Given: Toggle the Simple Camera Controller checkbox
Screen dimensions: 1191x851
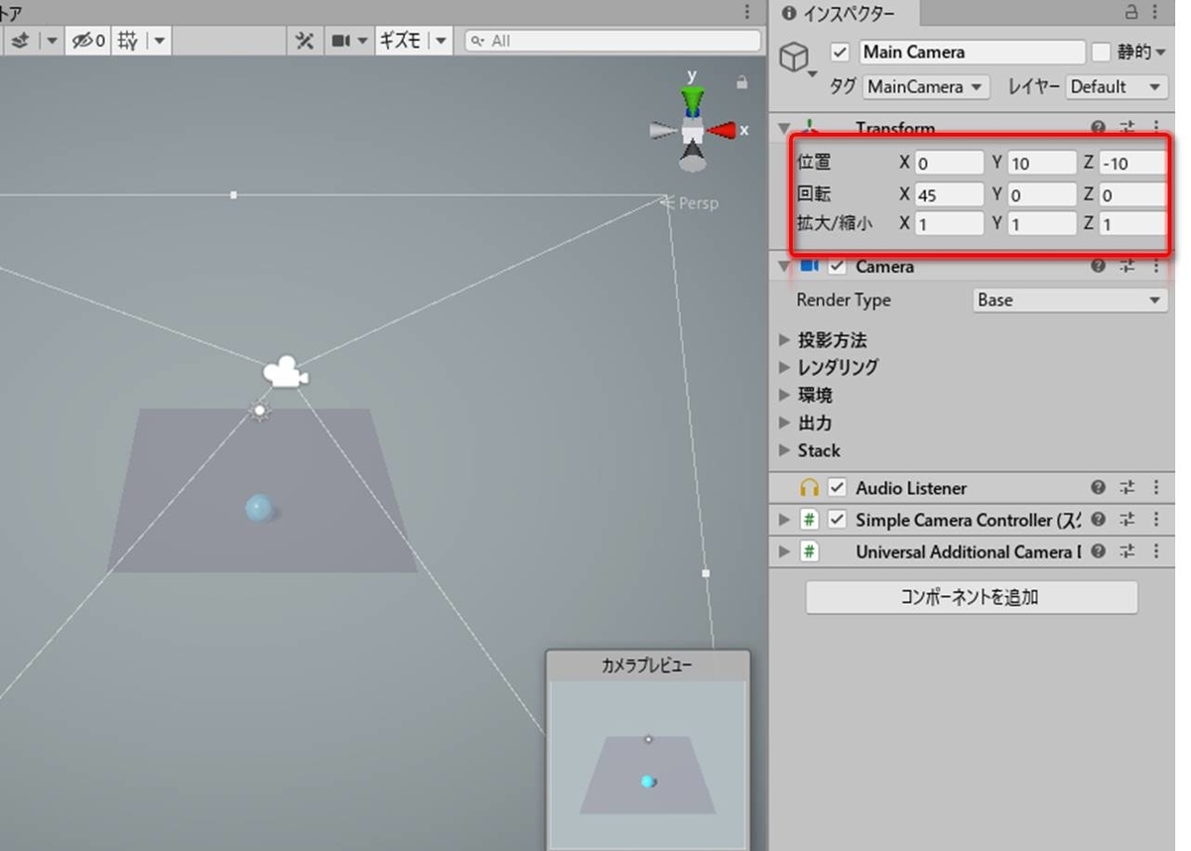Looking at the screenshot, I should pos(838,520).
